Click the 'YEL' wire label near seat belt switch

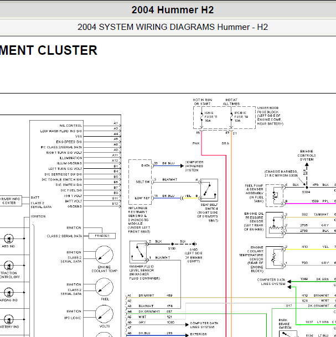click(x=188, y=196)
